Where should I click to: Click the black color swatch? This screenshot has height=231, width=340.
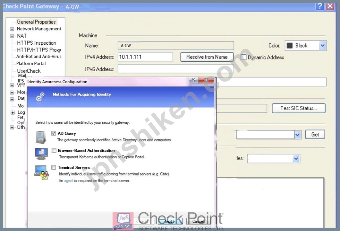coord(290,46)
